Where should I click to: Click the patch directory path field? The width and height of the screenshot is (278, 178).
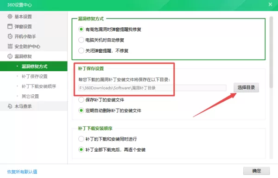click(152, 88)
